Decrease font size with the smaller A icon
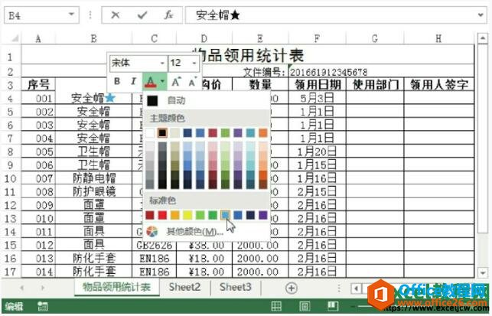The image size is (492, 316). (192, 82)
